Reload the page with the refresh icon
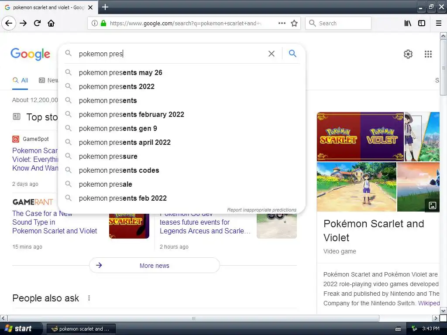The height and width of the screenshot is (335, 447). point(38,24)
